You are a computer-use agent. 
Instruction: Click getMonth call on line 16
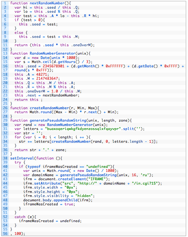[86, 66]
